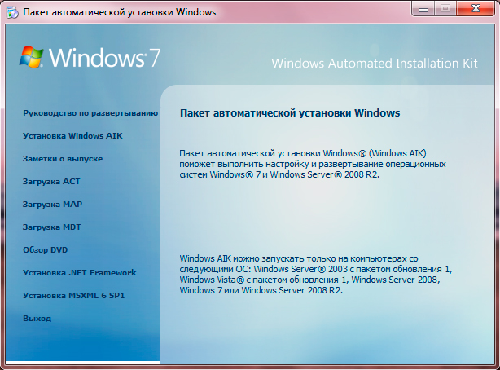This screenshot has height=370, width=500.
Task: Click the greyed-out maximize button
Action: (x=445, y=9)
